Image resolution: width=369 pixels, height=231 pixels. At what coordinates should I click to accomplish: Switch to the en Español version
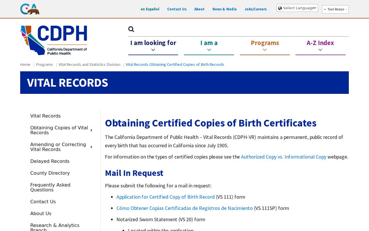point(150,9)
